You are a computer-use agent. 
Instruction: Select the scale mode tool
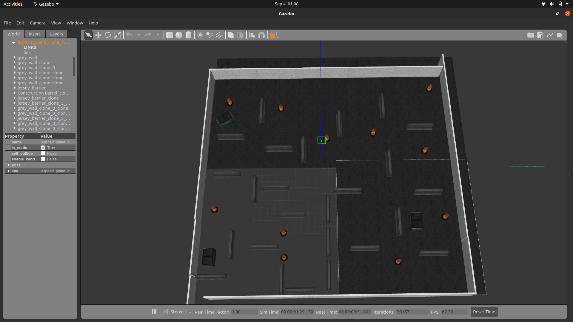118,35
